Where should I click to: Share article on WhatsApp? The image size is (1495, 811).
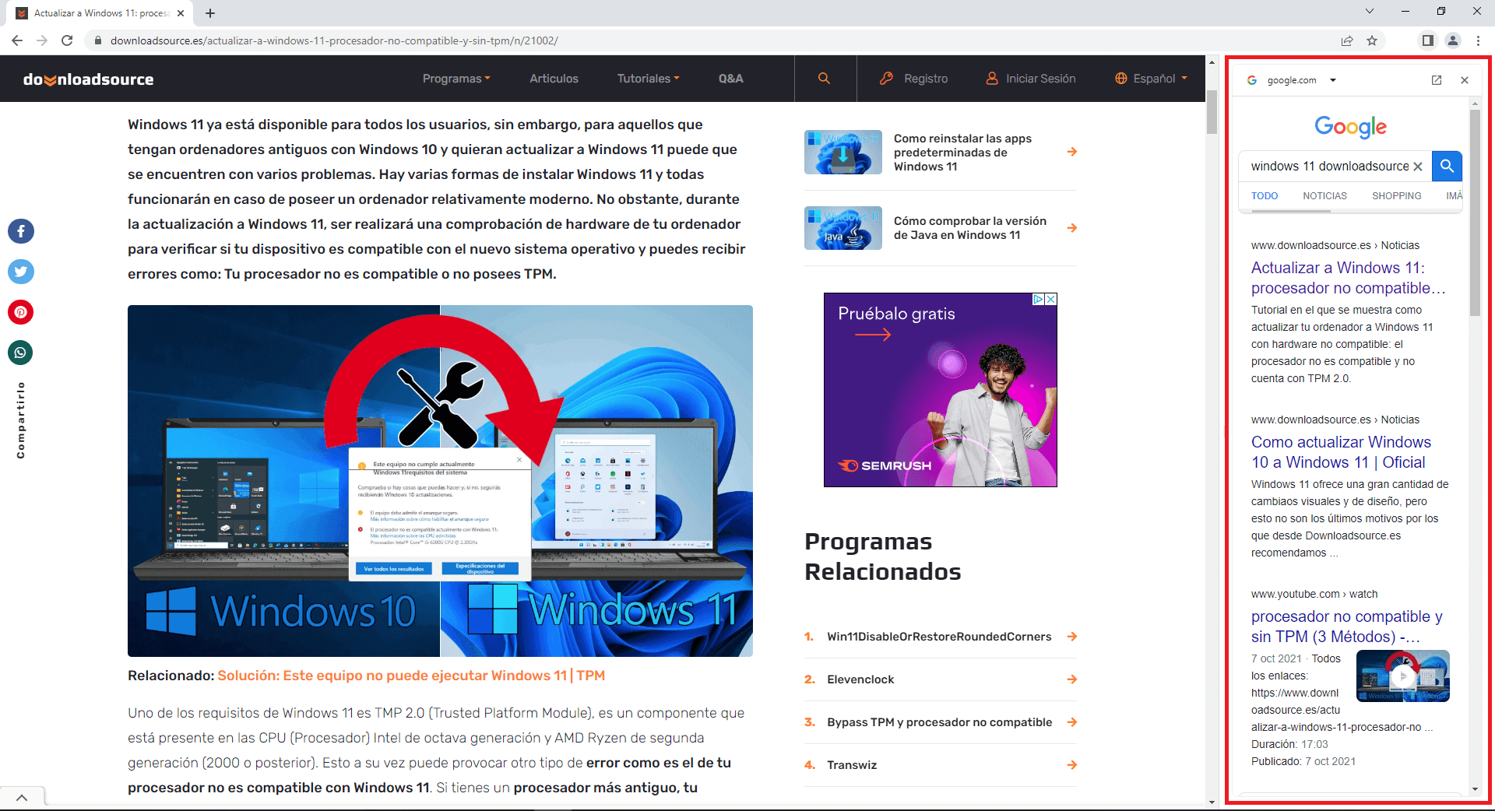[x=21, y=353]
